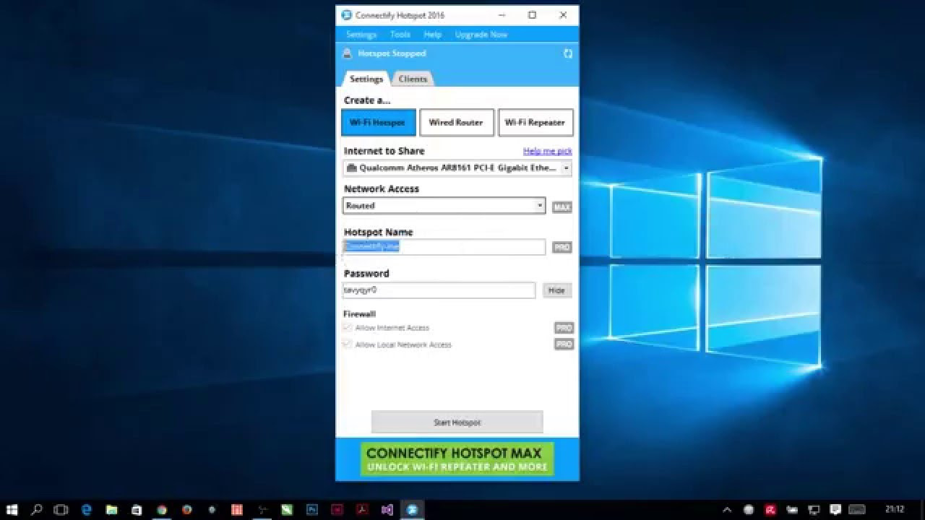The height and width of the screenshot is (520, 925).
Task: Select Wi-Fi Hotspot mode
Action: tap(378, 122)
